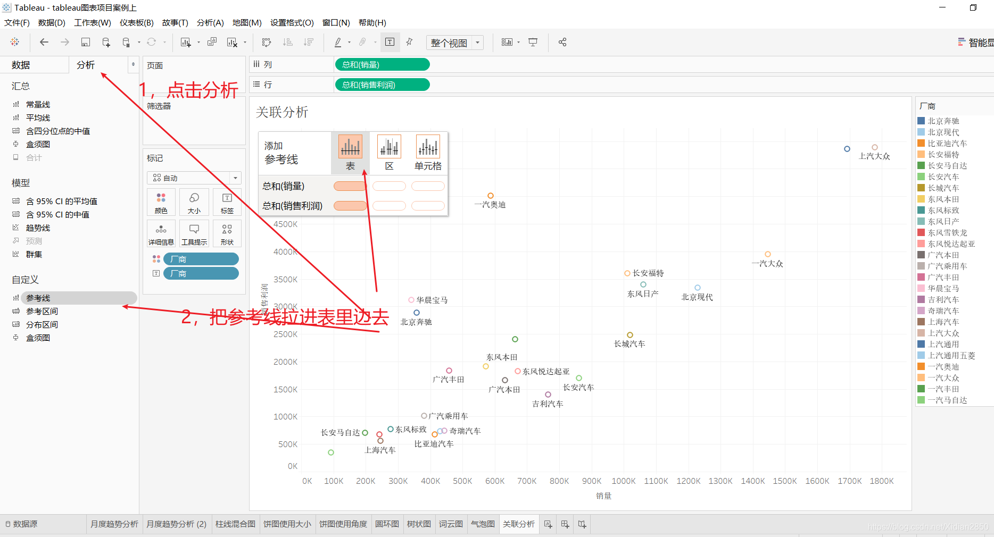
Task: Expand the show/hide cards dropdown arrow
Action: 518,43
